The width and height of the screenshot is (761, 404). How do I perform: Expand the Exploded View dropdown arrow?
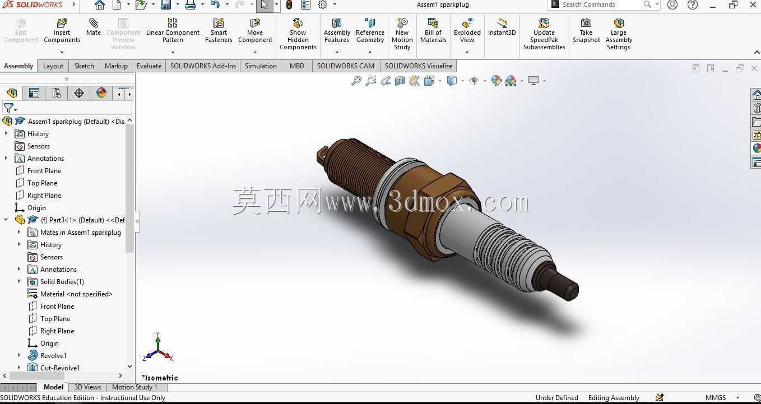467,53
